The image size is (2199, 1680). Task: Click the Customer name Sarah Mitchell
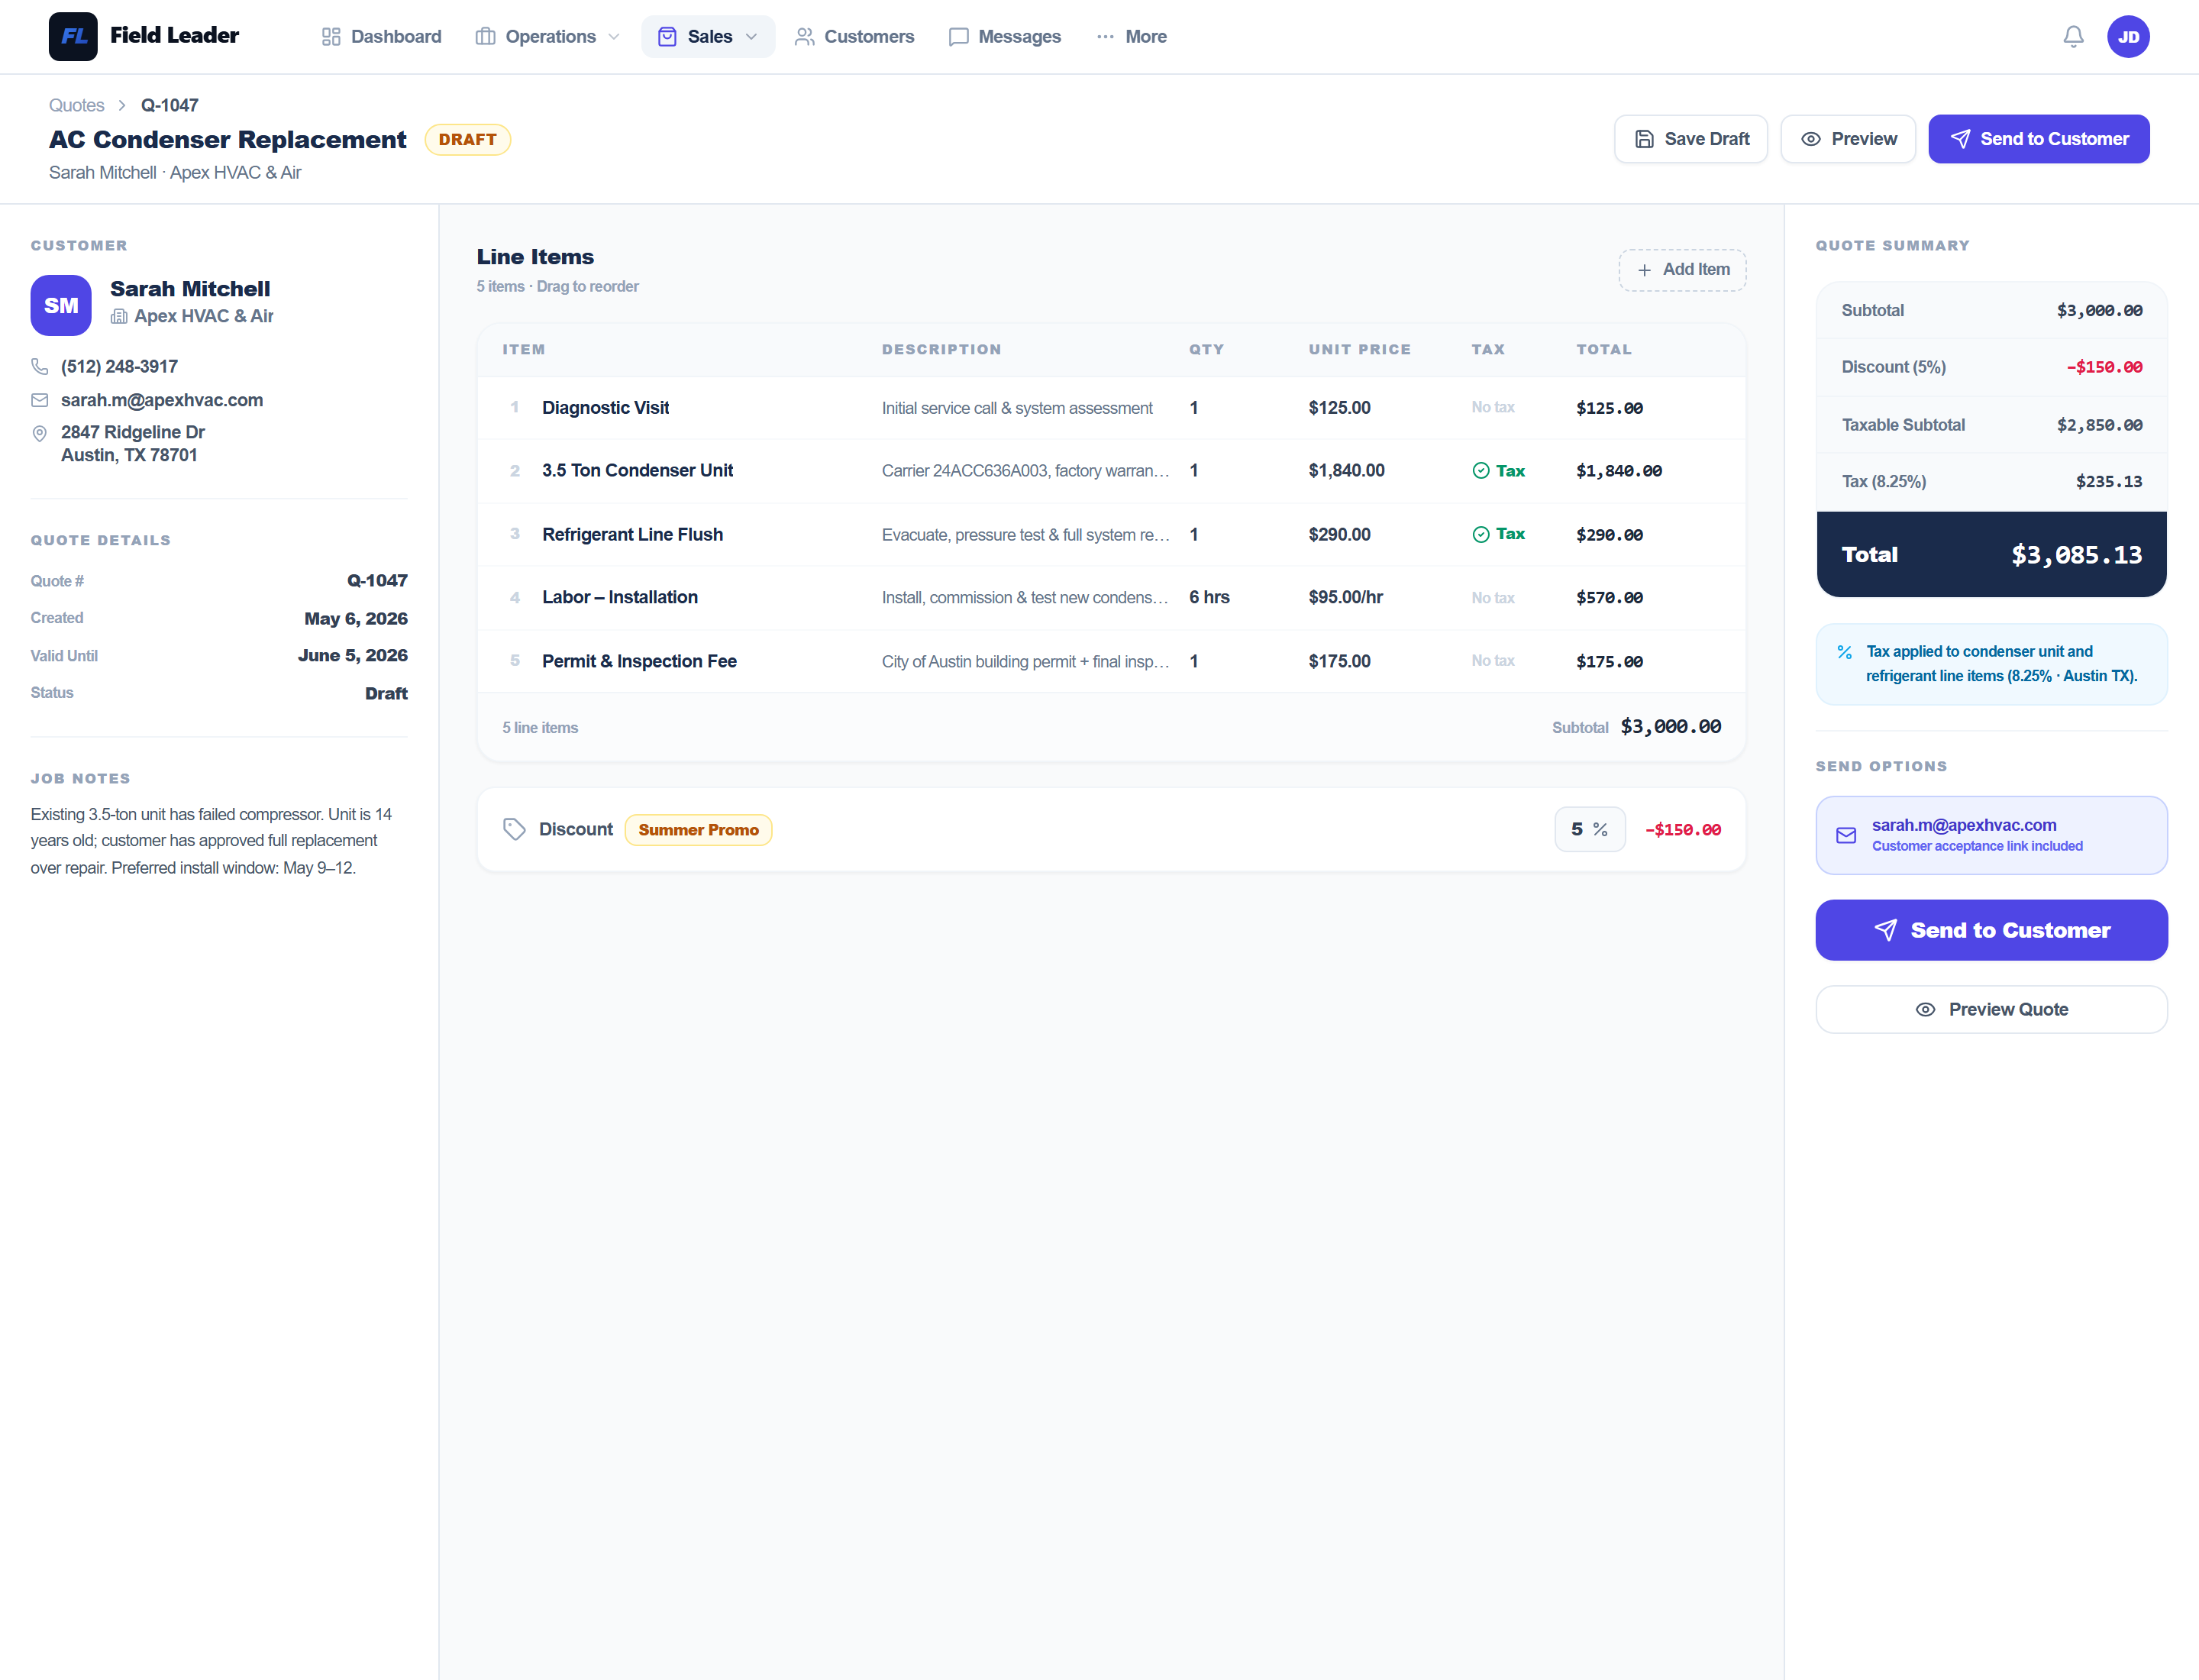point(190,289)
